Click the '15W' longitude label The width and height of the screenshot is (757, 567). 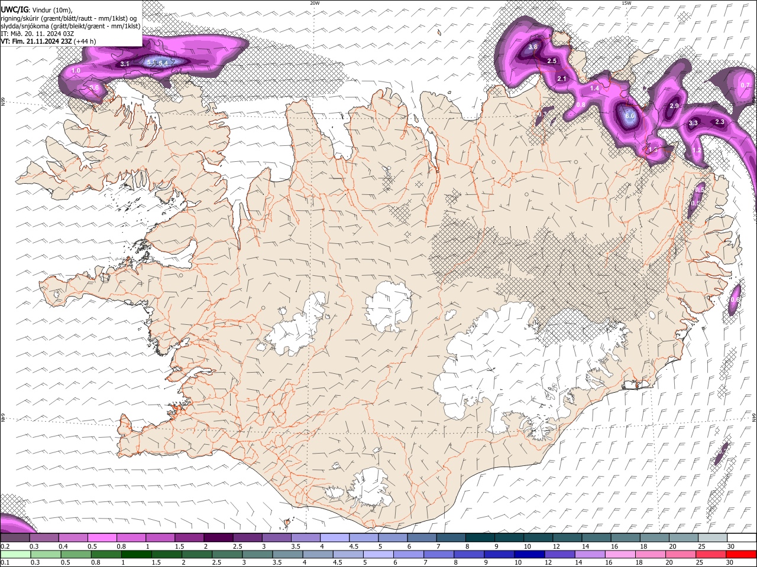(626, 3)
